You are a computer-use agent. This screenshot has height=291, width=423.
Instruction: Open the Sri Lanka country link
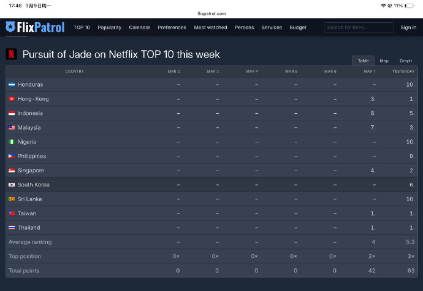tap(29, 199)
